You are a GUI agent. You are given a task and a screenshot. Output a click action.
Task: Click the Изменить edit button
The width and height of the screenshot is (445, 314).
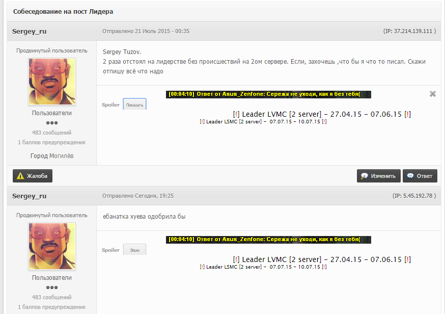coord(379,176)
